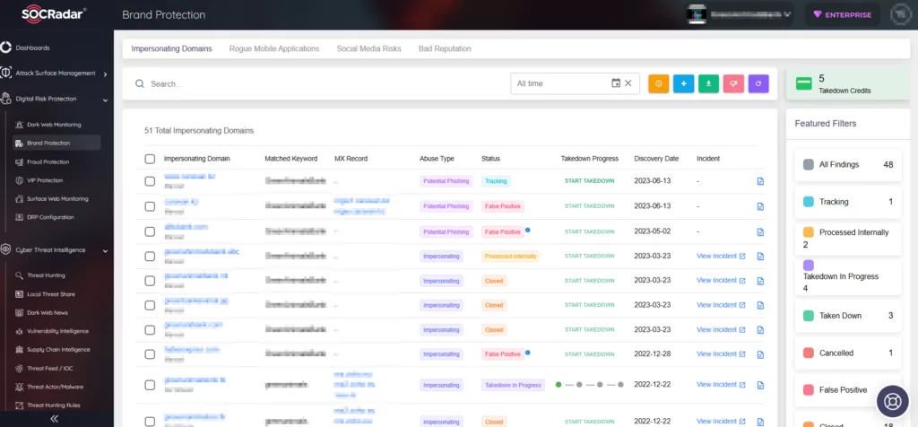This screenshot has height=427, width=918.
Task: Open the calendar date picker icon
Action: 616,83
